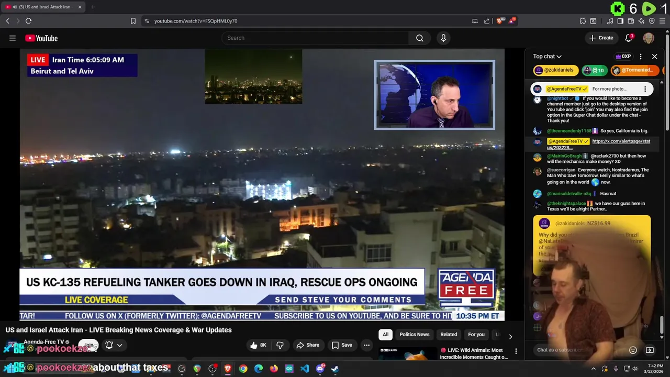Open Visual Studio Code from the taskbar
This screenshot has height=377, width=670.
coord(305,369)
